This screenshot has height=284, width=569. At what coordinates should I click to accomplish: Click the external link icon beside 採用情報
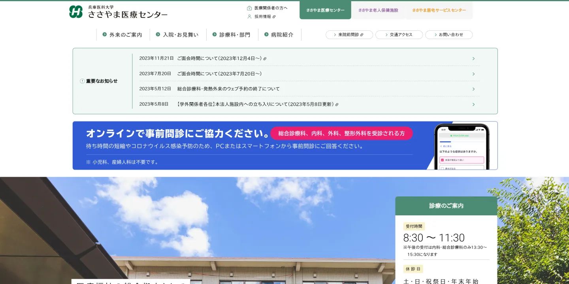point(274,17)
